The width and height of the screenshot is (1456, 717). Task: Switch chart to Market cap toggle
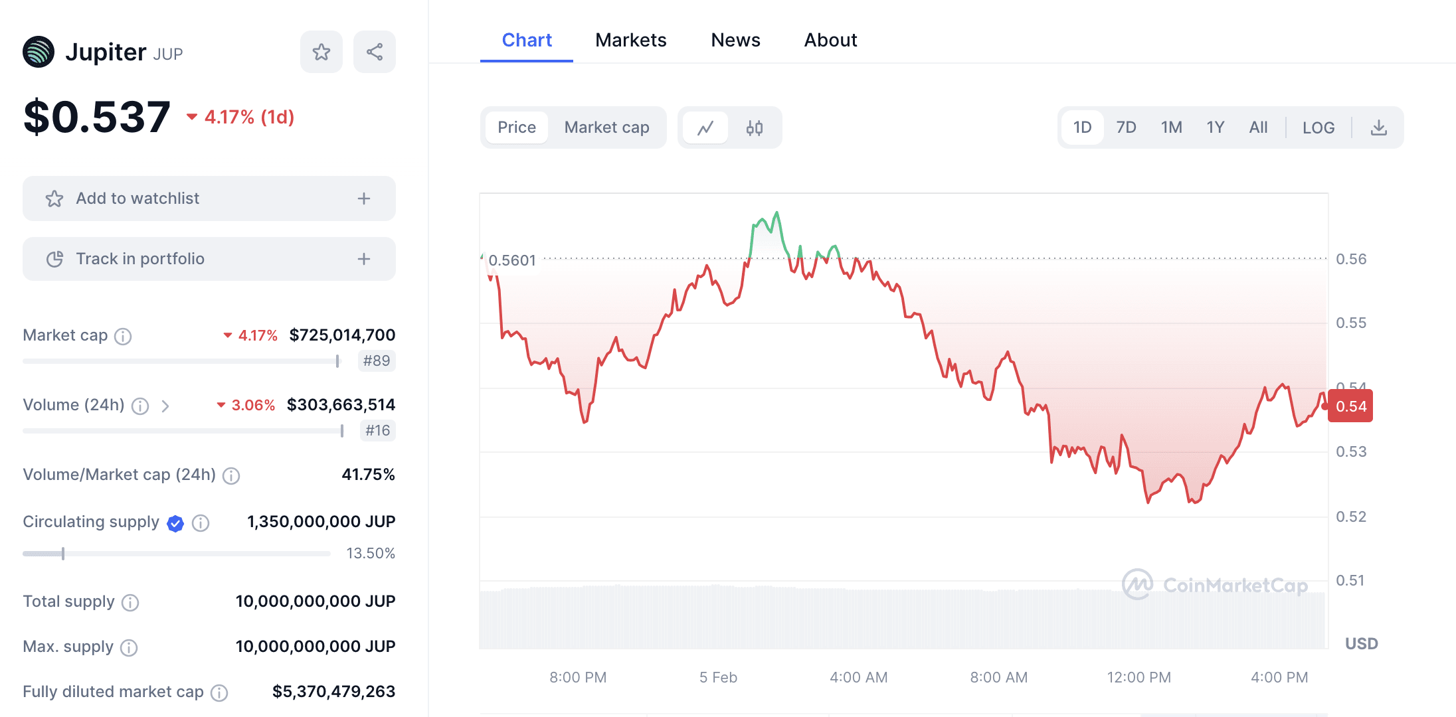pos(606,127)
